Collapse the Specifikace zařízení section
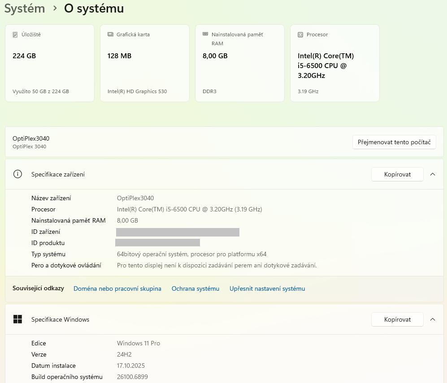 pos(432,174)
